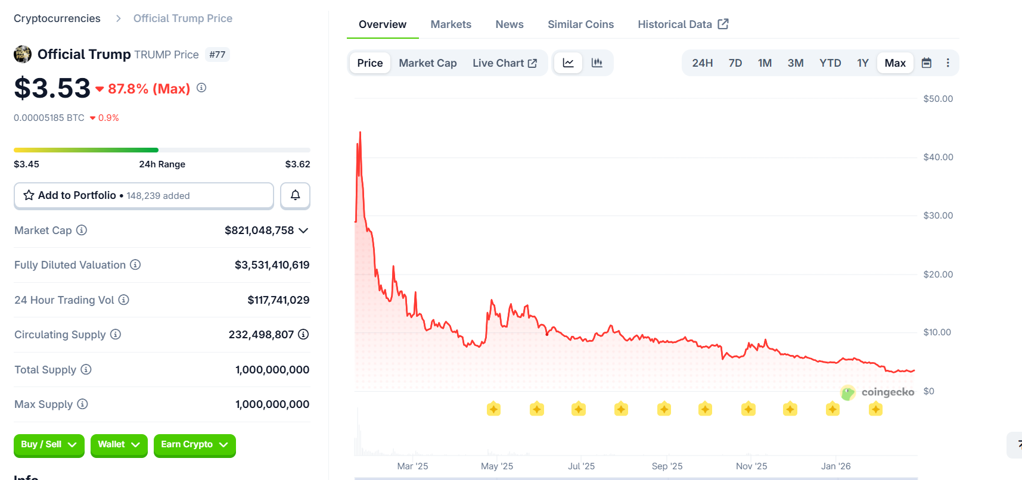The height and width of the screenshot is (480, 1022).
Task: Switch to the Markets tab
Action: tap(451, 24)
